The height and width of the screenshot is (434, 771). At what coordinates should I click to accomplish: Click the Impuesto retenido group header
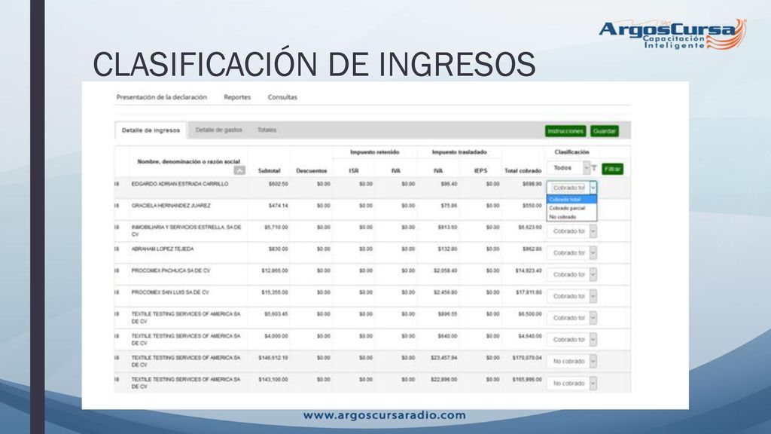coord(375,152)
